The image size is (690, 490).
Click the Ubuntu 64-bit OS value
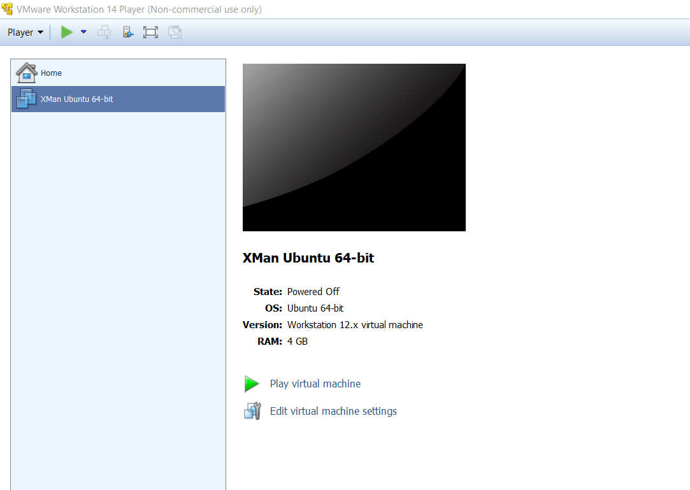[315, 308]
